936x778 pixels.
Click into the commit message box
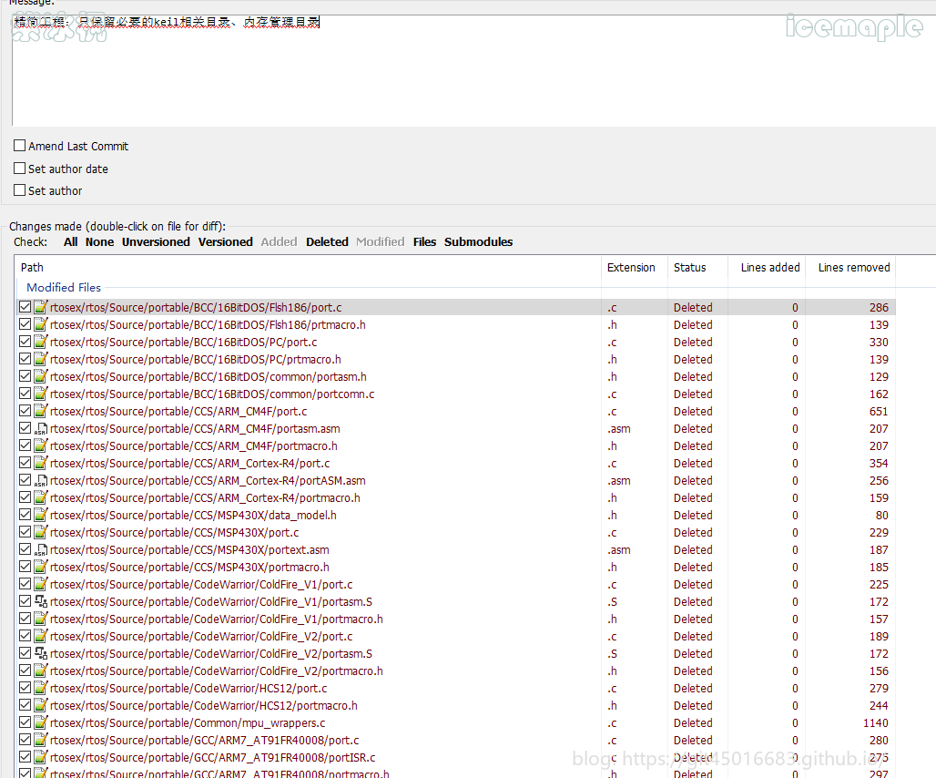coord(474,70)
